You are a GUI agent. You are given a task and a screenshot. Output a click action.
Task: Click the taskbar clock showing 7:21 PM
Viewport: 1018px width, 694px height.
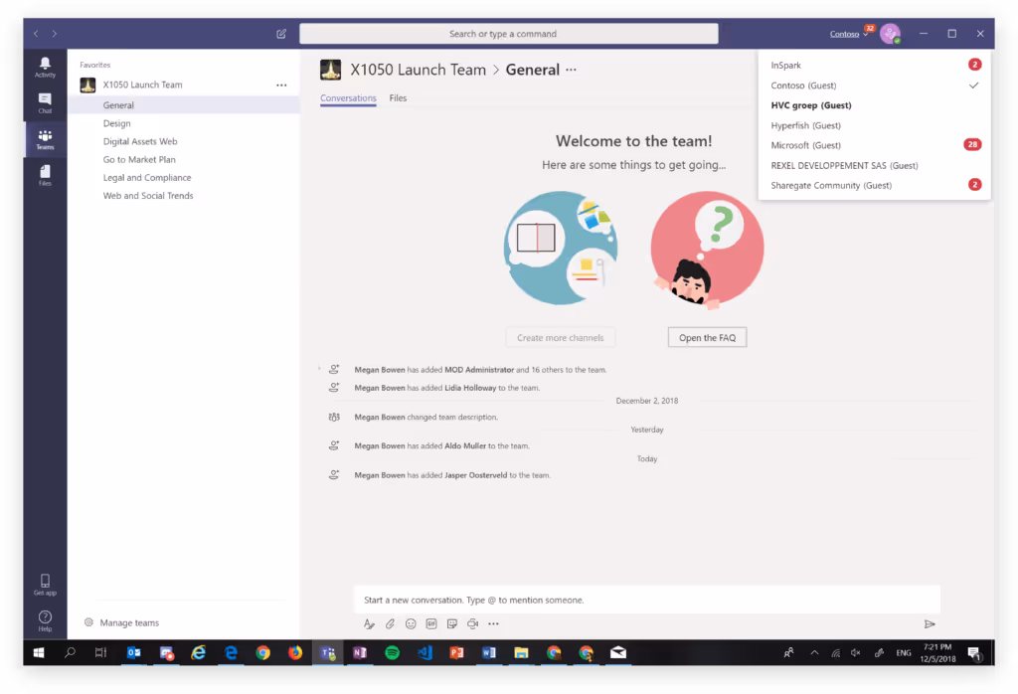[937, 652]
